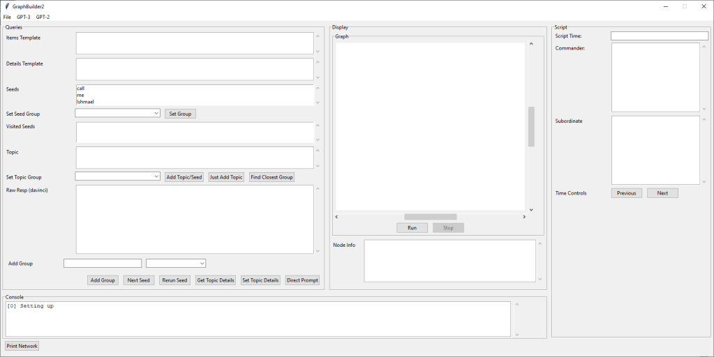Click into the Script Time field
714x357 pixels.
[x=659, y=36]
